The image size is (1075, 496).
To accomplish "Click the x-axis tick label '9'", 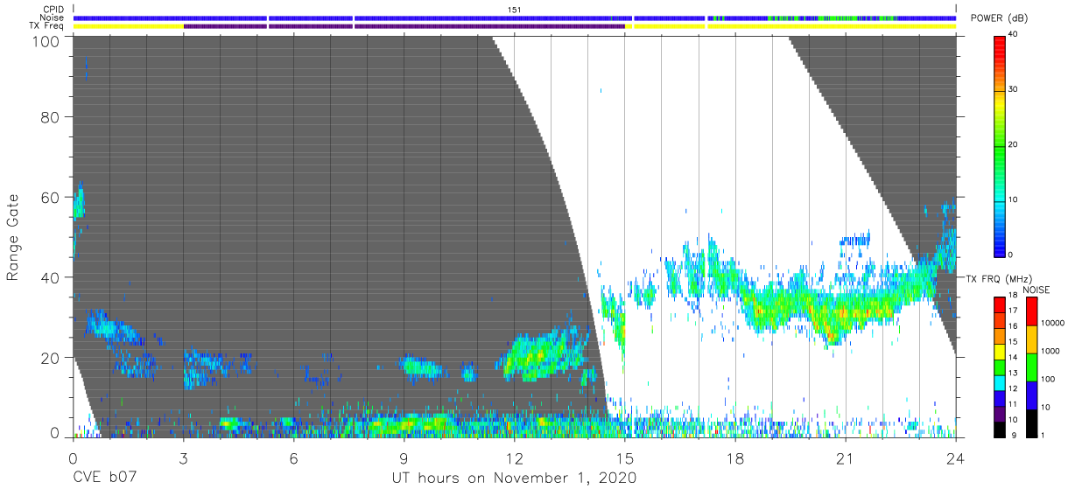I will point(404,458).
